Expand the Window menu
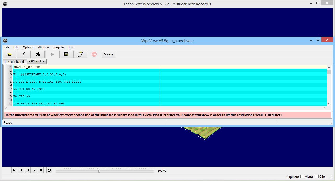 43,47
